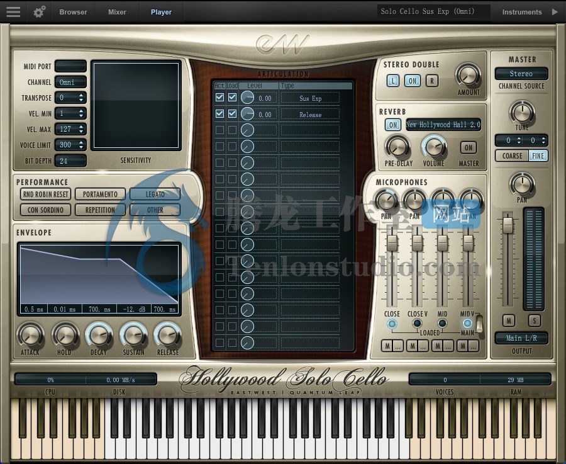Click the Reverb Pre-Delay knob
Screen dimensions: 566x464
coord(398,147)
